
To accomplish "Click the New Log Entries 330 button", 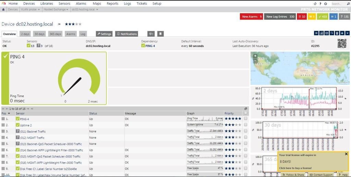I will pyautogui.click(x=280, y=16).
